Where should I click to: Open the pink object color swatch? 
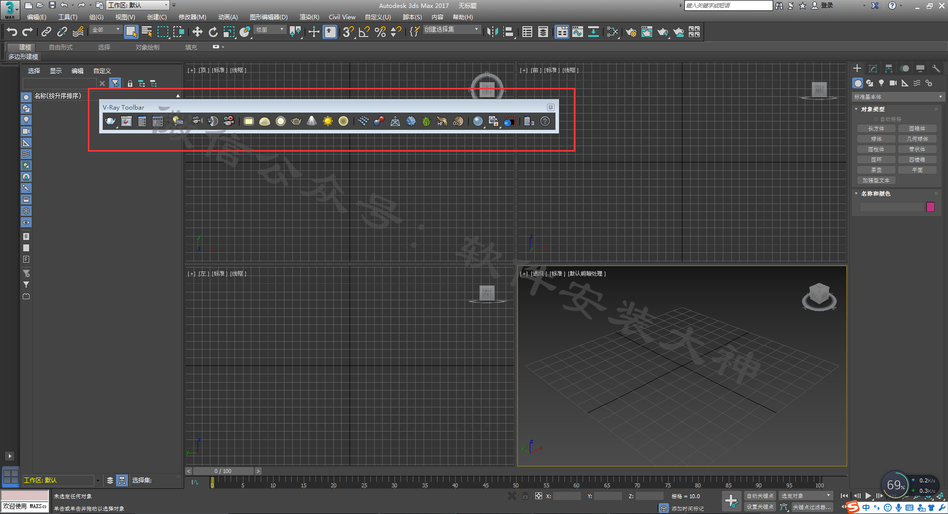(x=931, y=207)
